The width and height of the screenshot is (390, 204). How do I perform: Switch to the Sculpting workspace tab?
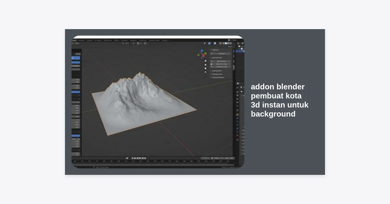coord(89,40)
